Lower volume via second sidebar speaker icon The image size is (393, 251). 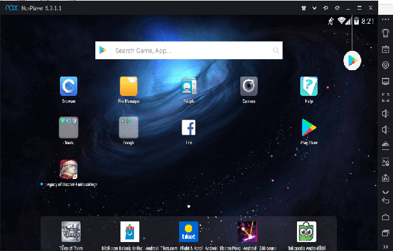coord(385,130)
